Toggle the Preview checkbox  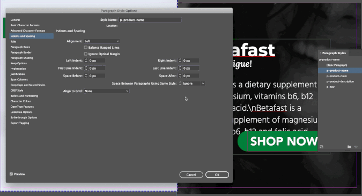pyautogui.click(x=11, y=174)
